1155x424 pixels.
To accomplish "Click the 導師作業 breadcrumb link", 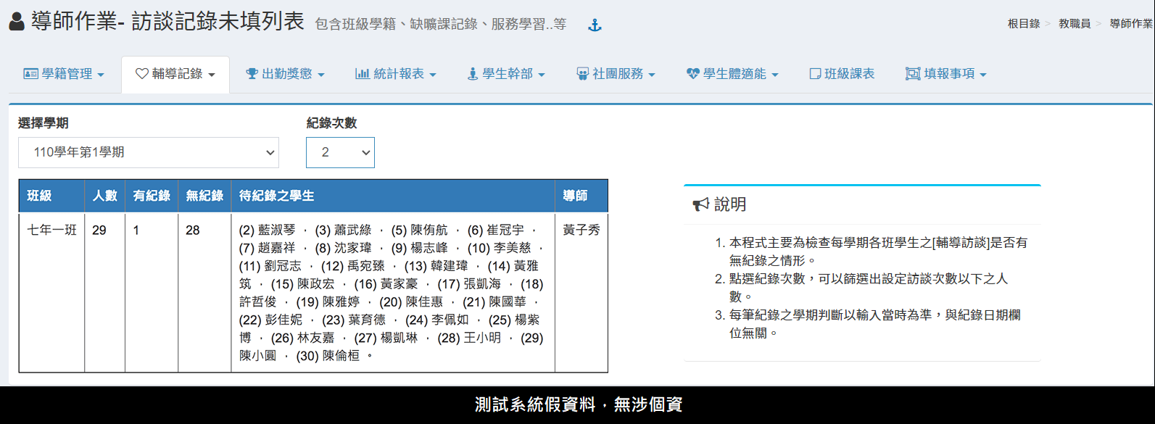I will (1130, 24).
